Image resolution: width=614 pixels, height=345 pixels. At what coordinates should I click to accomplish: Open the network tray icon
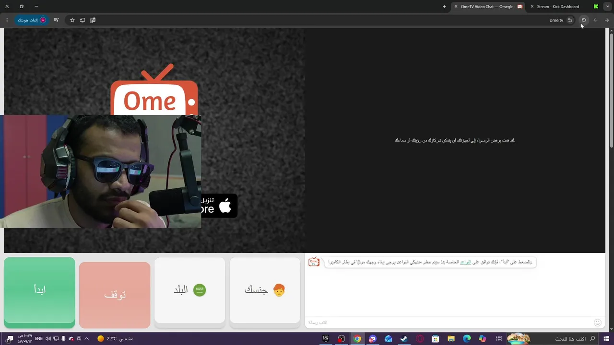(56, 339)
